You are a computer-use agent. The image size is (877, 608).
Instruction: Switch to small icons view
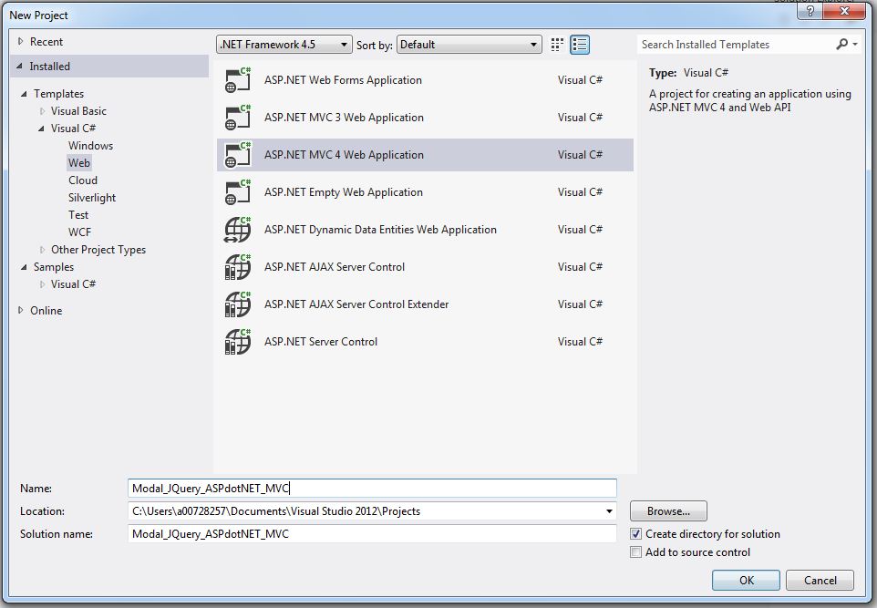557,45
